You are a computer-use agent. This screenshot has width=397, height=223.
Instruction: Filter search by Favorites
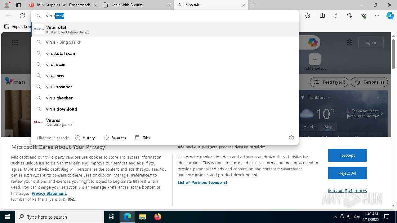tap(115, 138)
